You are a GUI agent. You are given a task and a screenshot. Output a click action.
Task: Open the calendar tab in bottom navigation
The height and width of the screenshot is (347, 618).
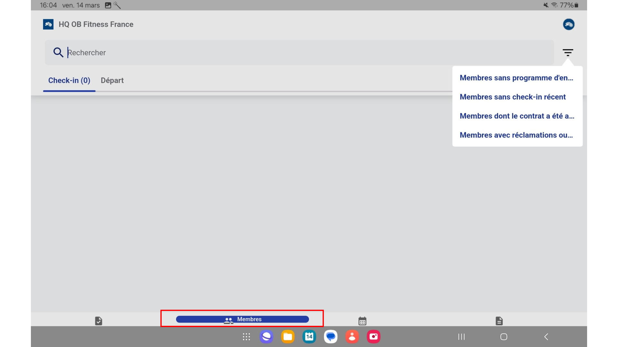[x=362, y=321]
